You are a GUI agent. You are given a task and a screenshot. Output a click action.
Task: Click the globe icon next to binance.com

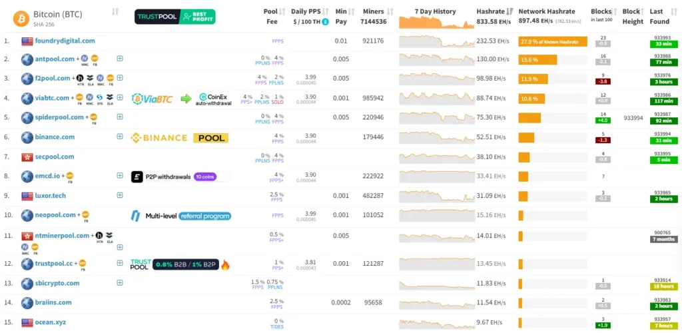(27, 137)
